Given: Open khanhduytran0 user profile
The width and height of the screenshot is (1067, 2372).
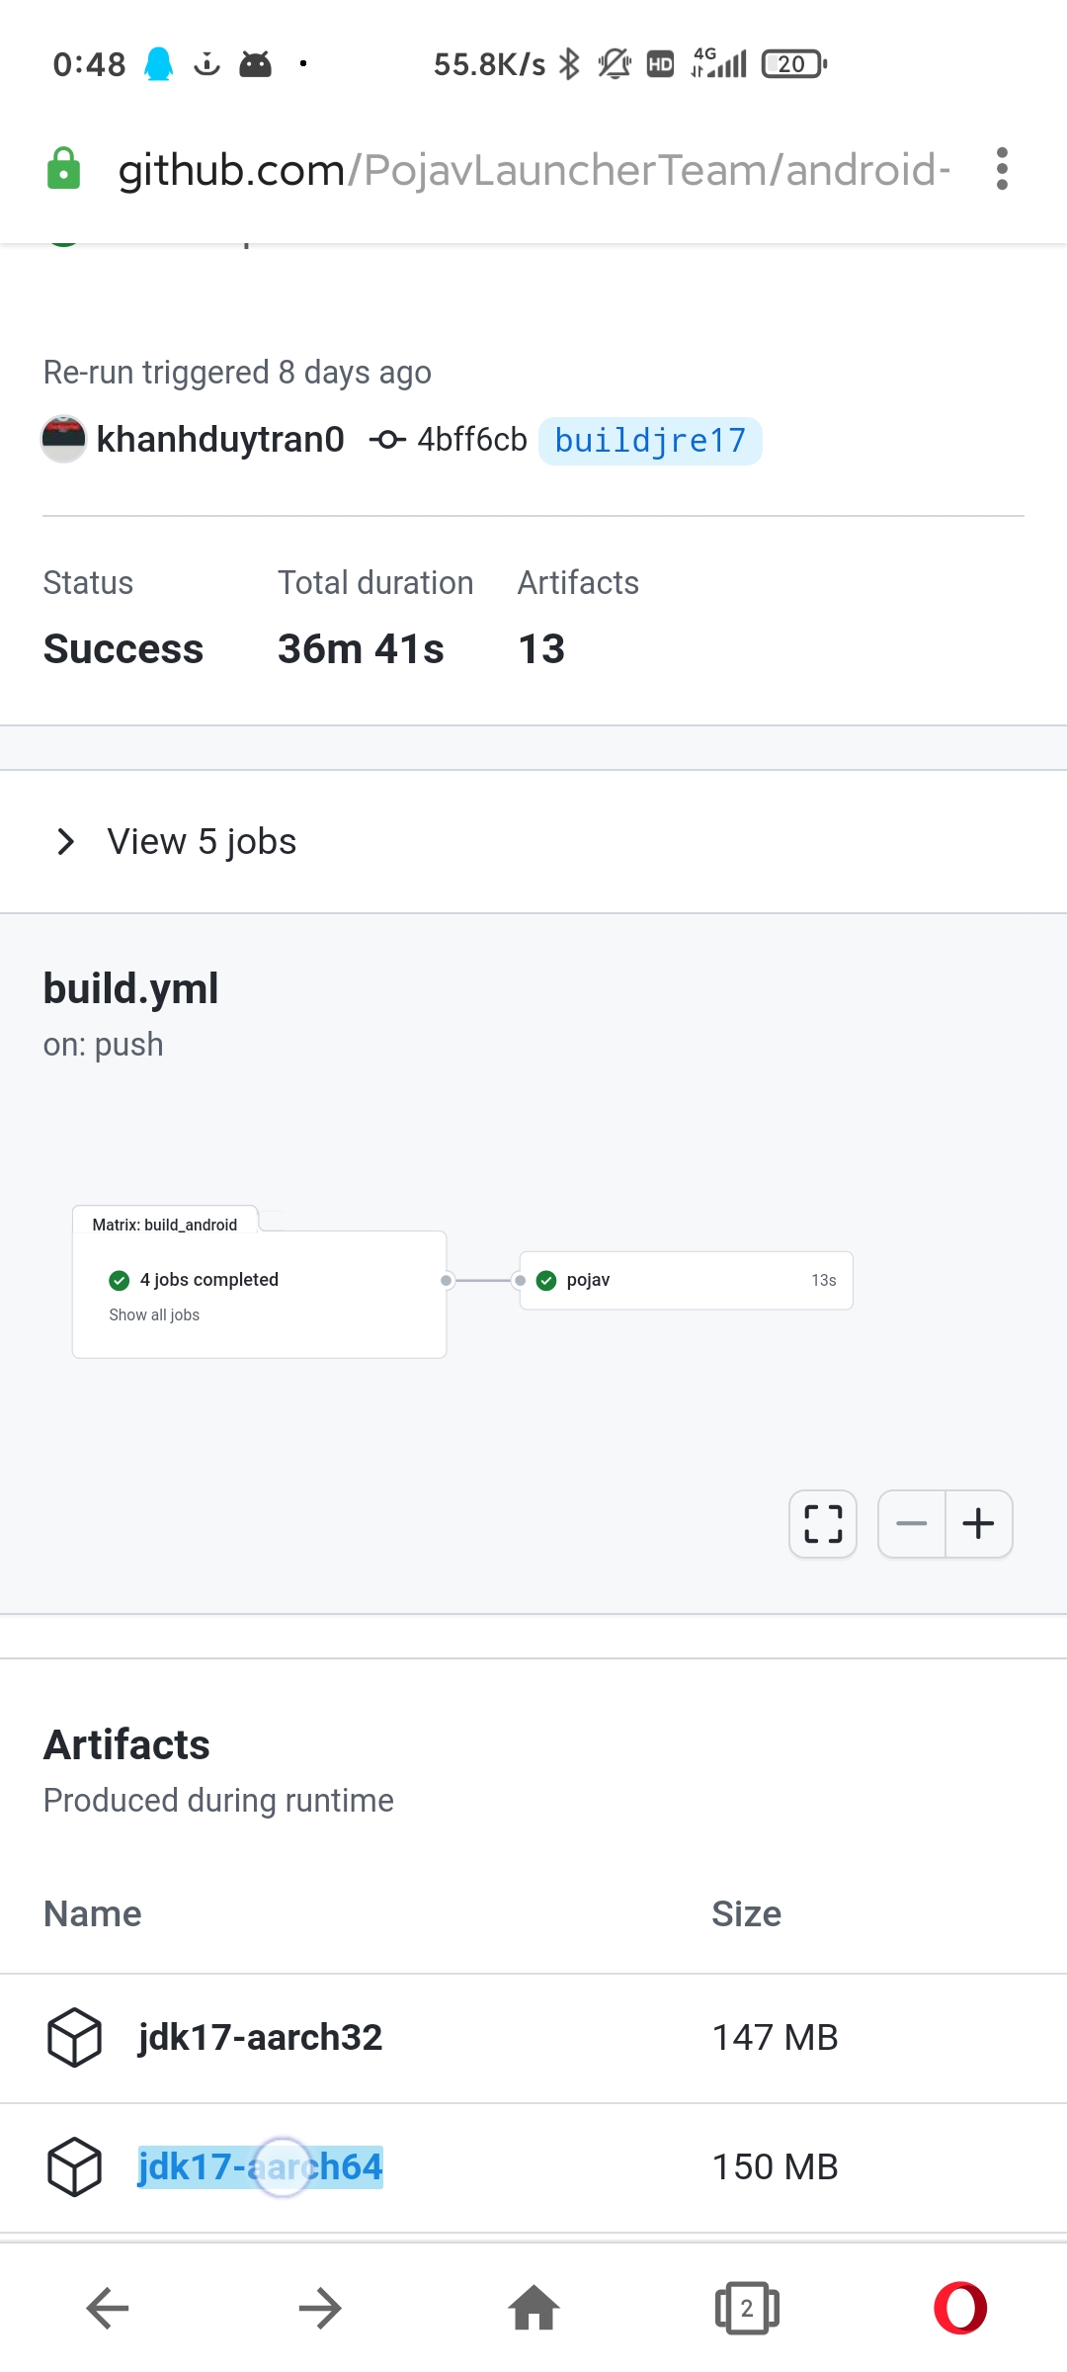Looking at the screenshot, I should point(220,439).
